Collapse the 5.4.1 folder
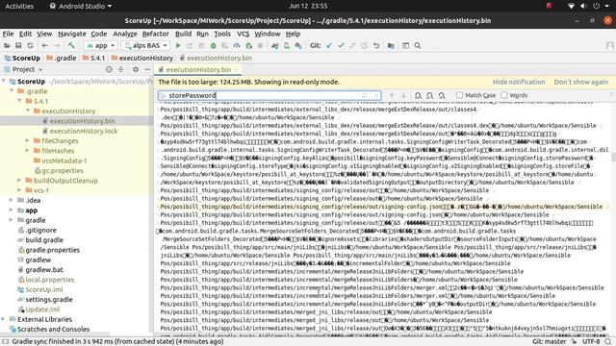This screenshot has height=346, width=616. pos(19,101)
